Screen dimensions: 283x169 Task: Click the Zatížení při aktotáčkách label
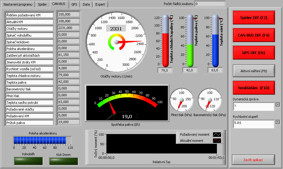click(x=29, y=56)
